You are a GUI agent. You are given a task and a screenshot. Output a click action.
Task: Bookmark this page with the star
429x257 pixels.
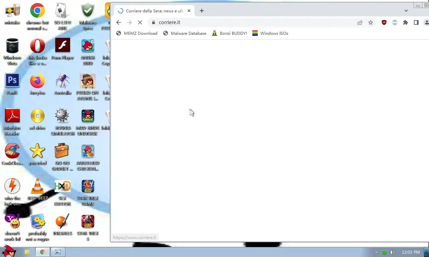(371, 22)
